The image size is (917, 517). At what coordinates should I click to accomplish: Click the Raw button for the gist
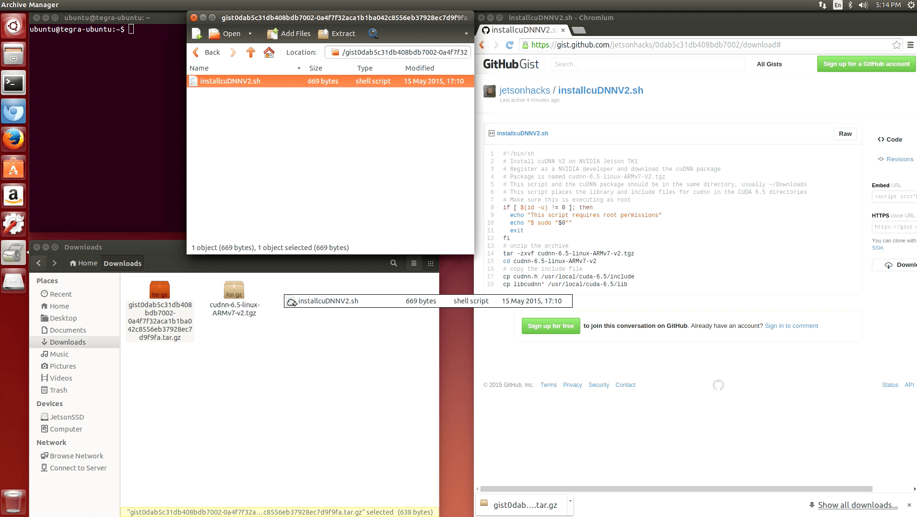pos(845,134)
